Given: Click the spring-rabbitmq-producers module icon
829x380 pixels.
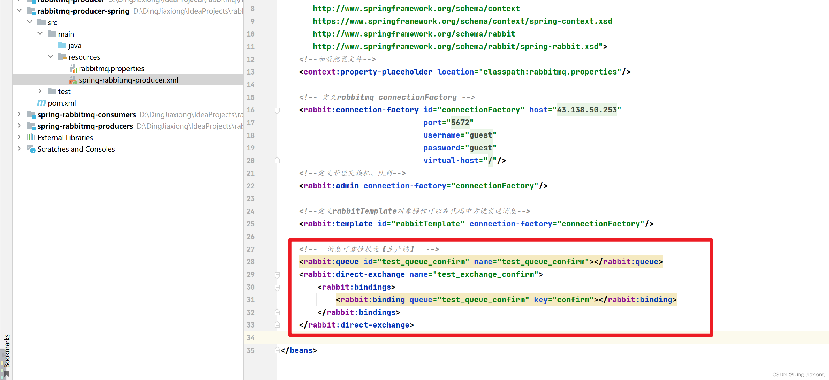Looking at the screenshot, I should (31, 126).
